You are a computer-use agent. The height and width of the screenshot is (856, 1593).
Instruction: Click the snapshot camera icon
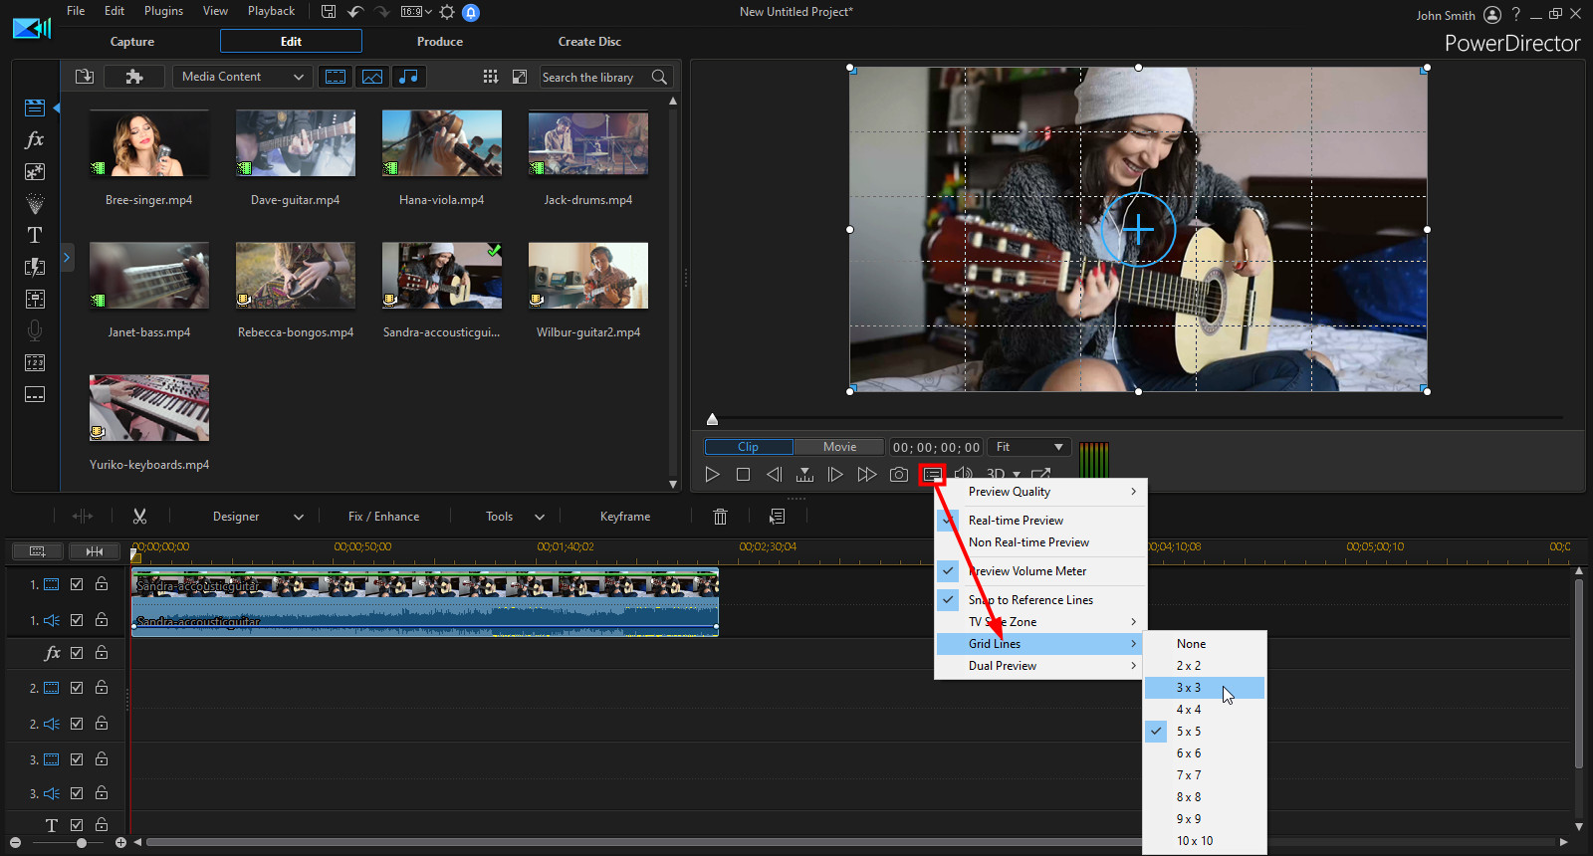[x=898, y=475]
